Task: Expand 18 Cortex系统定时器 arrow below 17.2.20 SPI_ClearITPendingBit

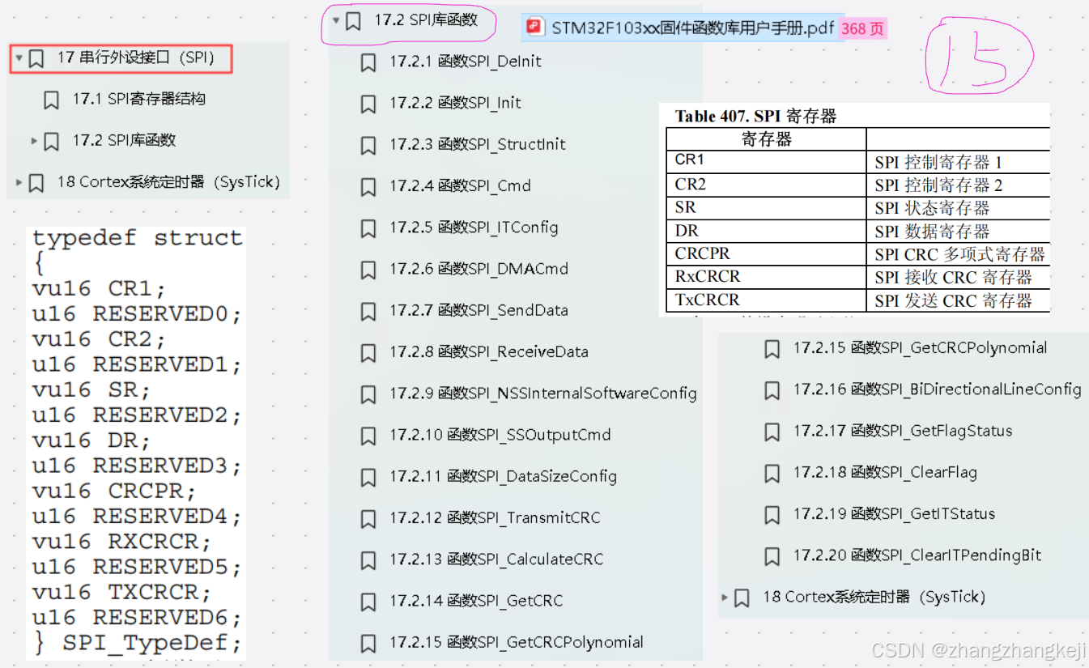Action: coord(725,598)
